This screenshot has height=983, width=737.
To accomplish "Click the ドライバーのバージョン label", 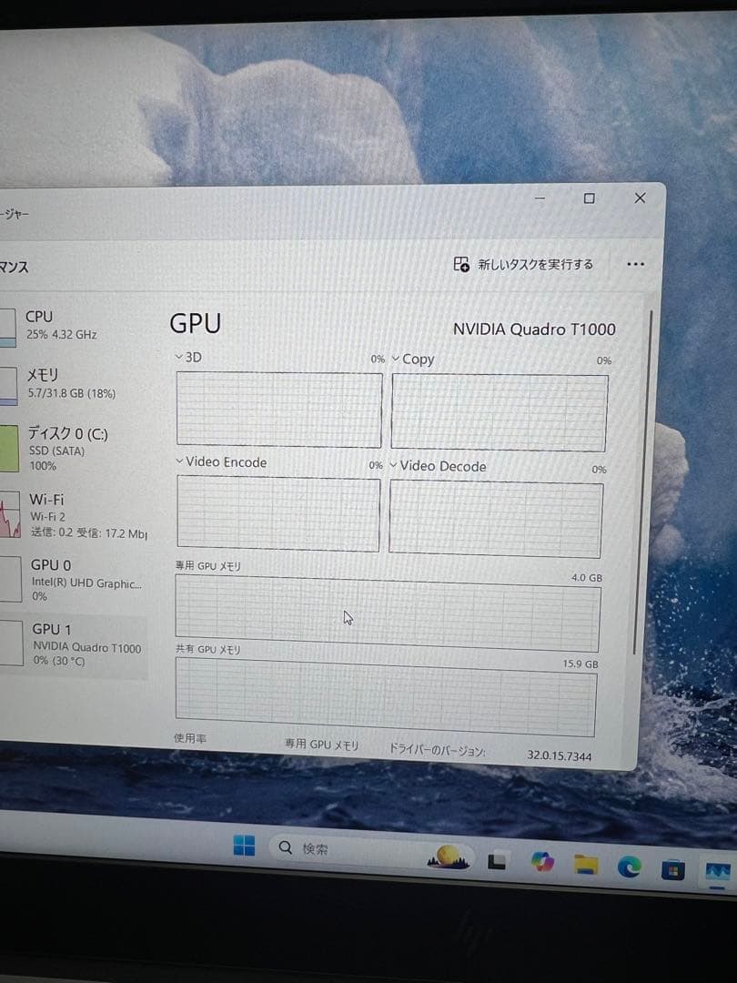I will pyautogui.click(x=438, y=749).
